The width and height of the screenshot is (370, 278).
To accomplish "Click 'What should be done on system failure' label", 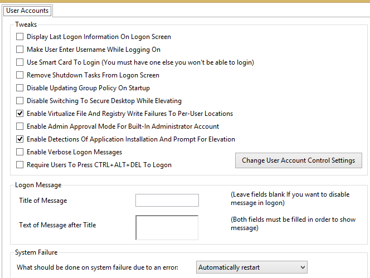I will [x=98, y=267].
